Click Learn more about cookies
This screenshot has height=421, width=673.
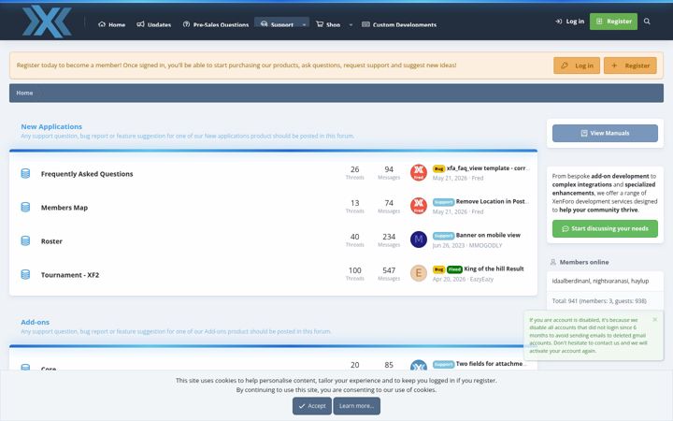tap(357, 405)
